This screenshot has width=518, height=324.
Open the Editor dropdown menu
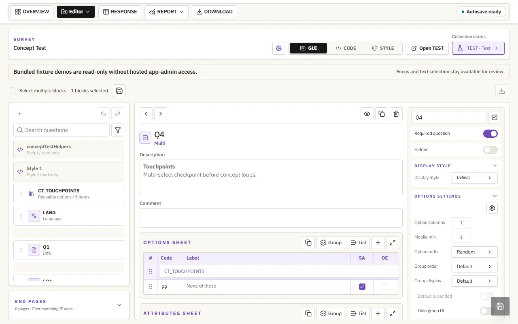point(76,12)
